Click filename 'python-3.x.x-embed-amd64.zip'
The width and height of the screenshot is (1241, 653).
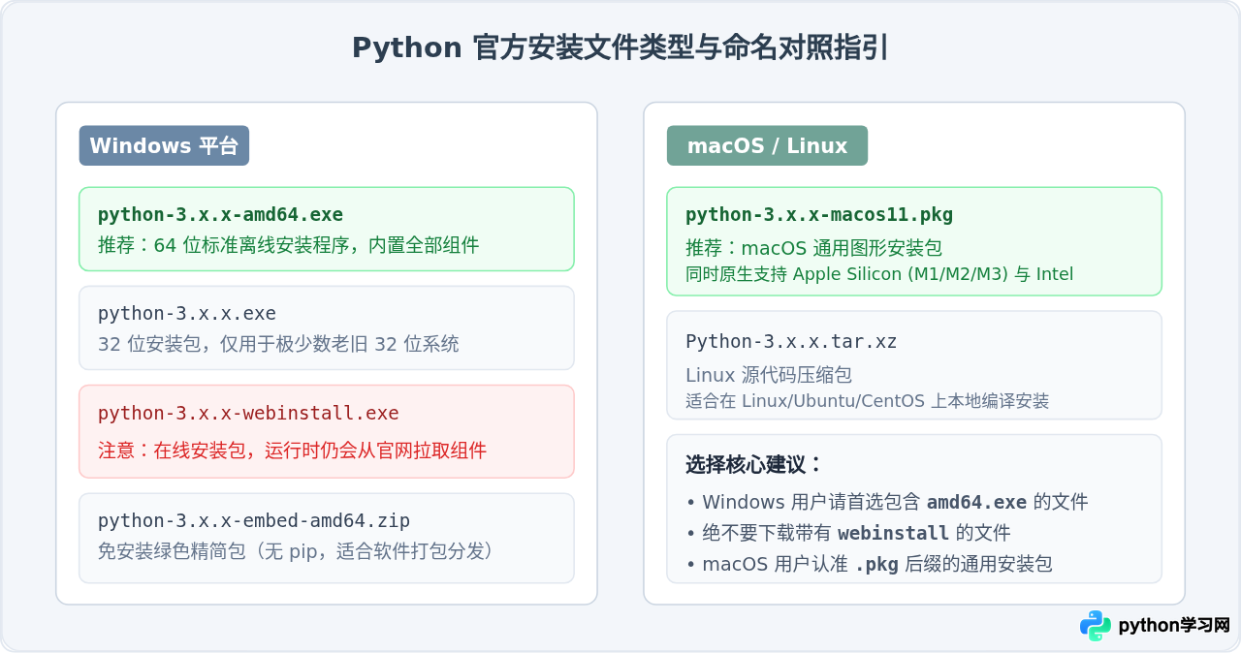coord(254,521)
